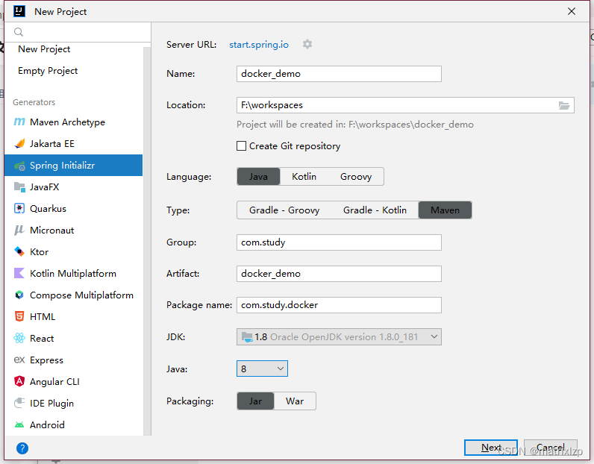Image resolution: width=594 pixels, height=464 pixels.
Task: Click the IntelliJ IDEA logo in title bar
Action: 19,11
